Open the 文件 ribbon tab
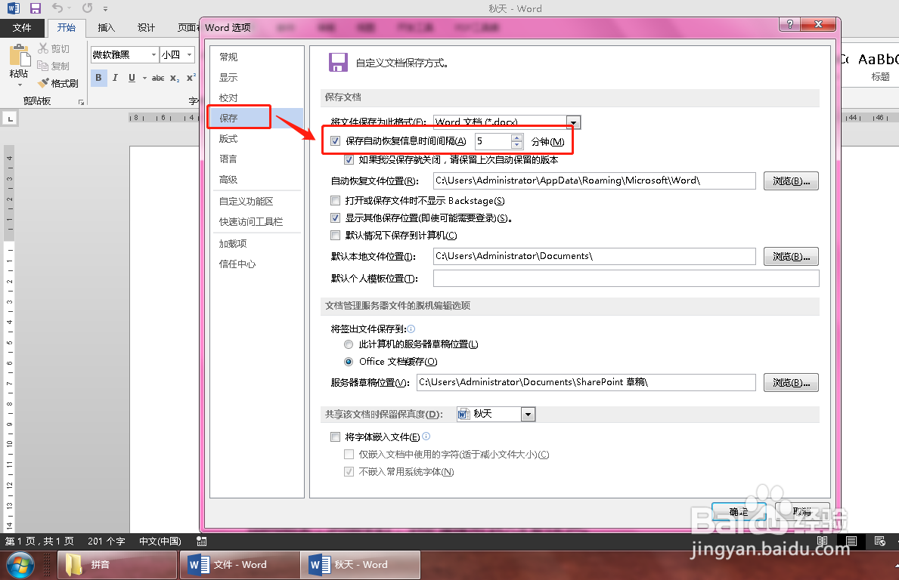 [22, 27]
